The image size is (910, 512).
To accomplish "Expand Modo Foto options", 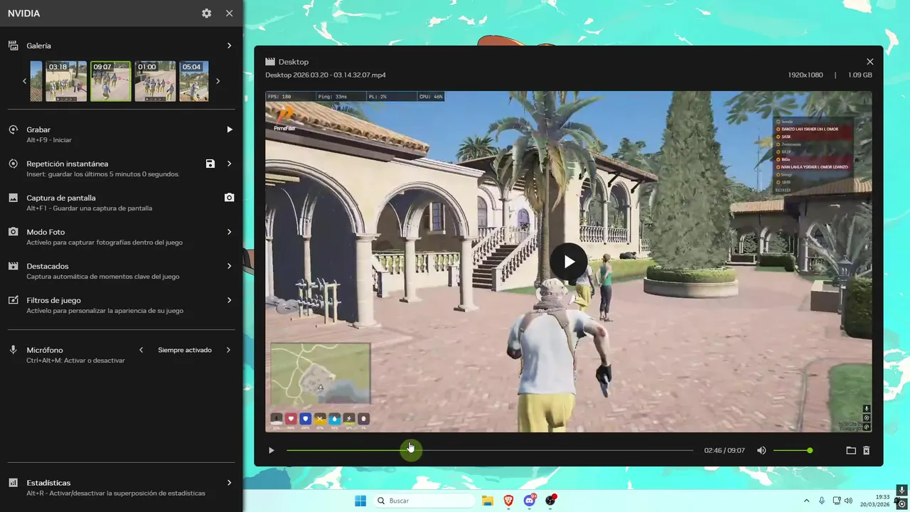I will click(229, 232).
